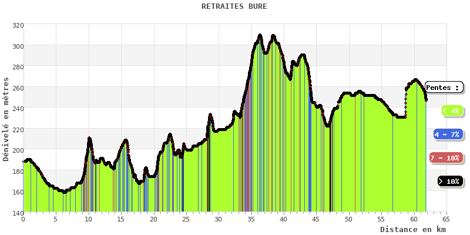Click the 10 tick on the distance axis

88,219
